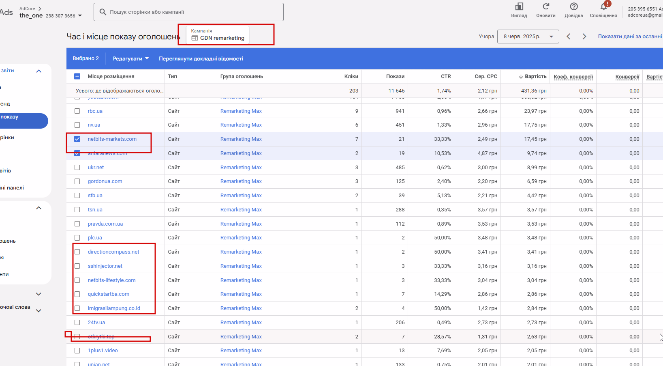Open 1plus1.video placement link
This screenshot has width=663, height=366.
click(103, 351)
